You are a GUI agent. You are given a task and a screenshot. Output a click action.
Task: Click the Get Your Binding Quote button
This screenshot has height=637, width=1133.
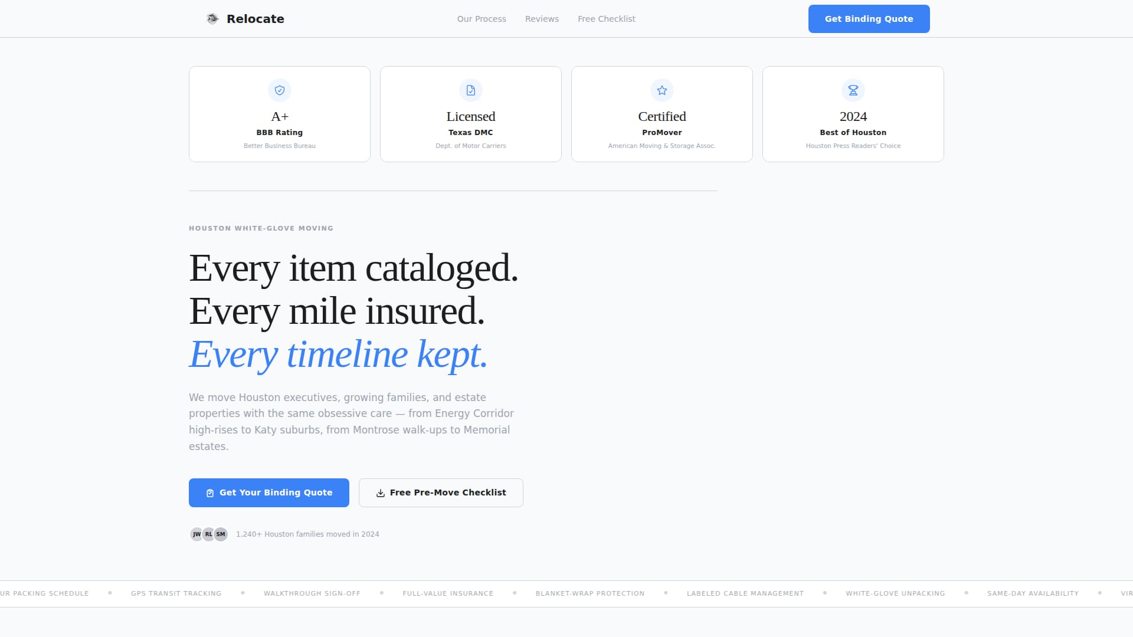[269, 492]
